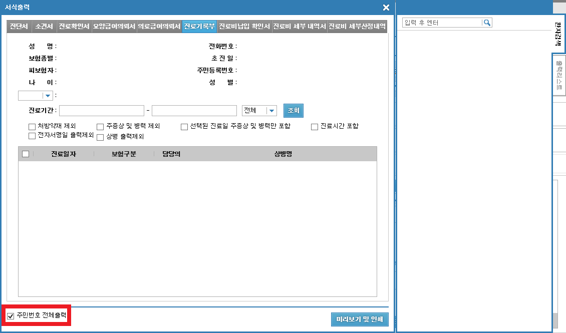This screenshot has width=566, height=333.
Task: Check the 진료시간 포함 option
Action: coord(315,127)
